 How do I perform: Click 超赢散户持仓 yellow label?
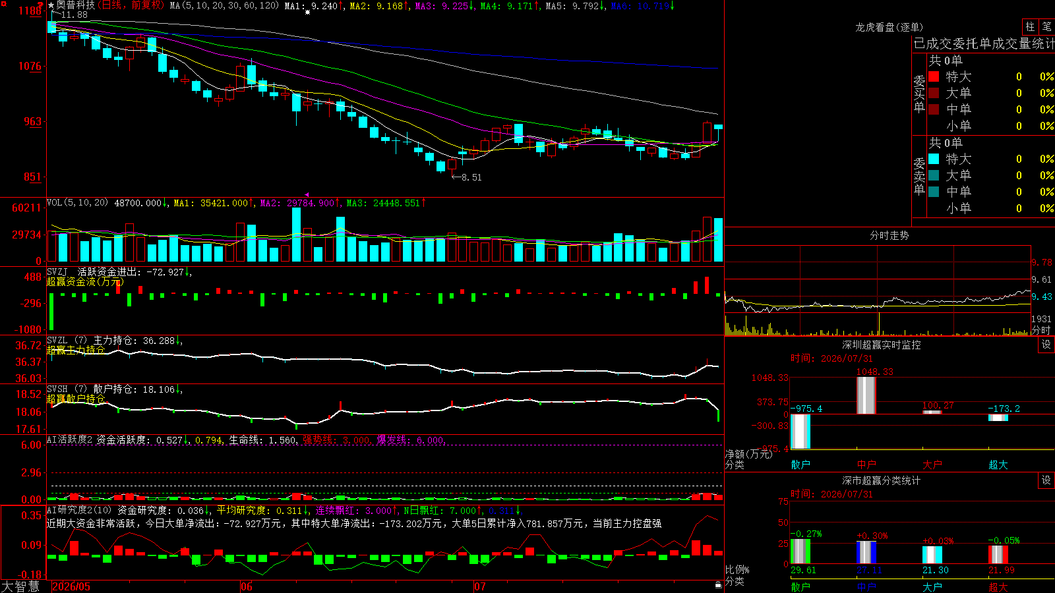(x=76, y=399)
